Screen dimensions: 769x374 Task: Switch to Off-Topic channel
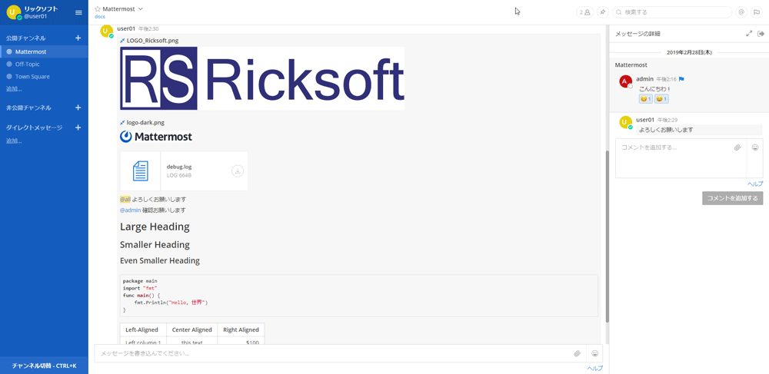tap(28, 65)
